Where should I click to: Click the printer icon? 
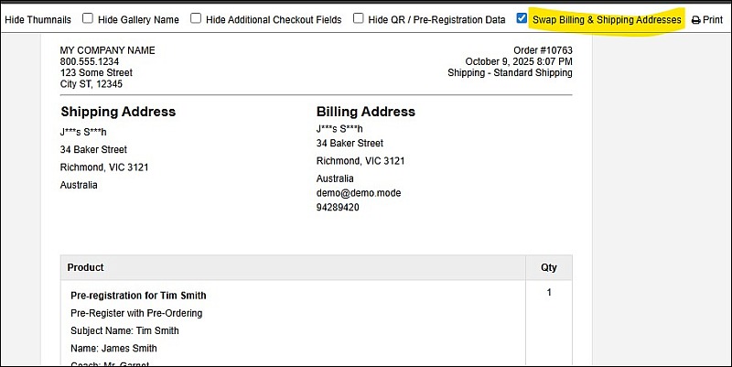(x=695, y=19)
